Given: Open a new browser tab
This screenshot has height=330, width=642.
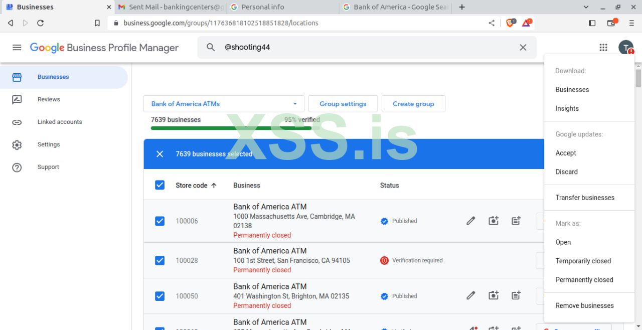Looking at the screenshot, I should 462,7.
